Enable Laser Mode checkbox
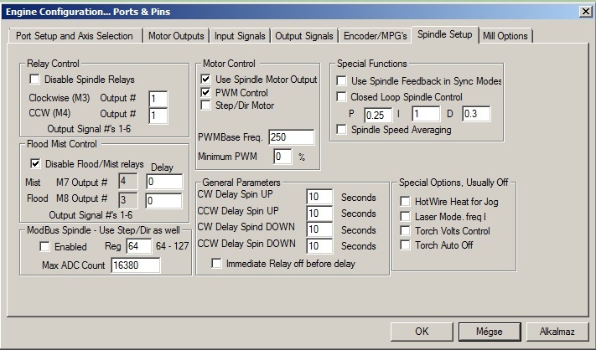This screenshot has width=596, height=350. point(406,216)
